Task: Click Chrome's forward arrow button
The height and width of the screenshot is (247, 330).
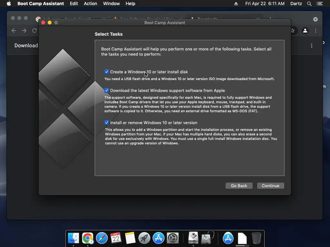Action: pyautogui.click(x=24, y=31)
